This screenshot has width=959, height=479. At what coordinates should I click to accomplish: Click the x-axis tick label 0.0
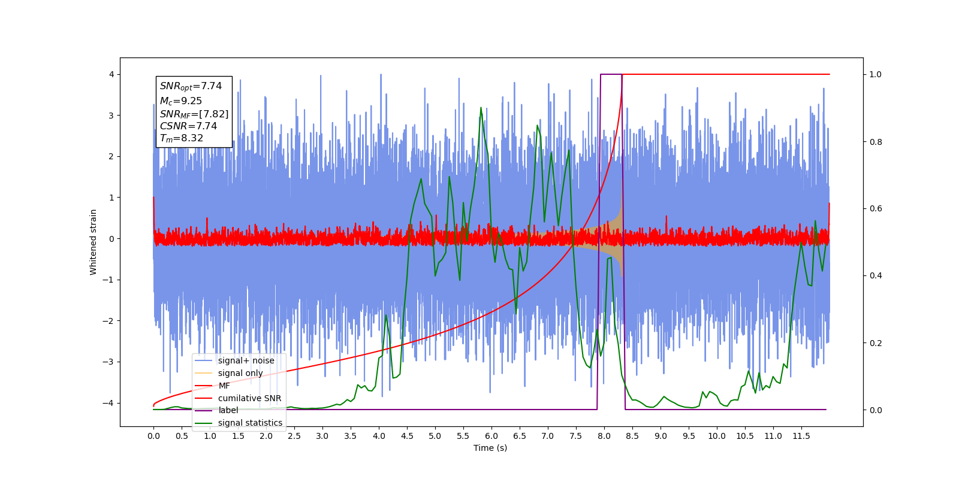pyautogui.click(x=153, y=436)
